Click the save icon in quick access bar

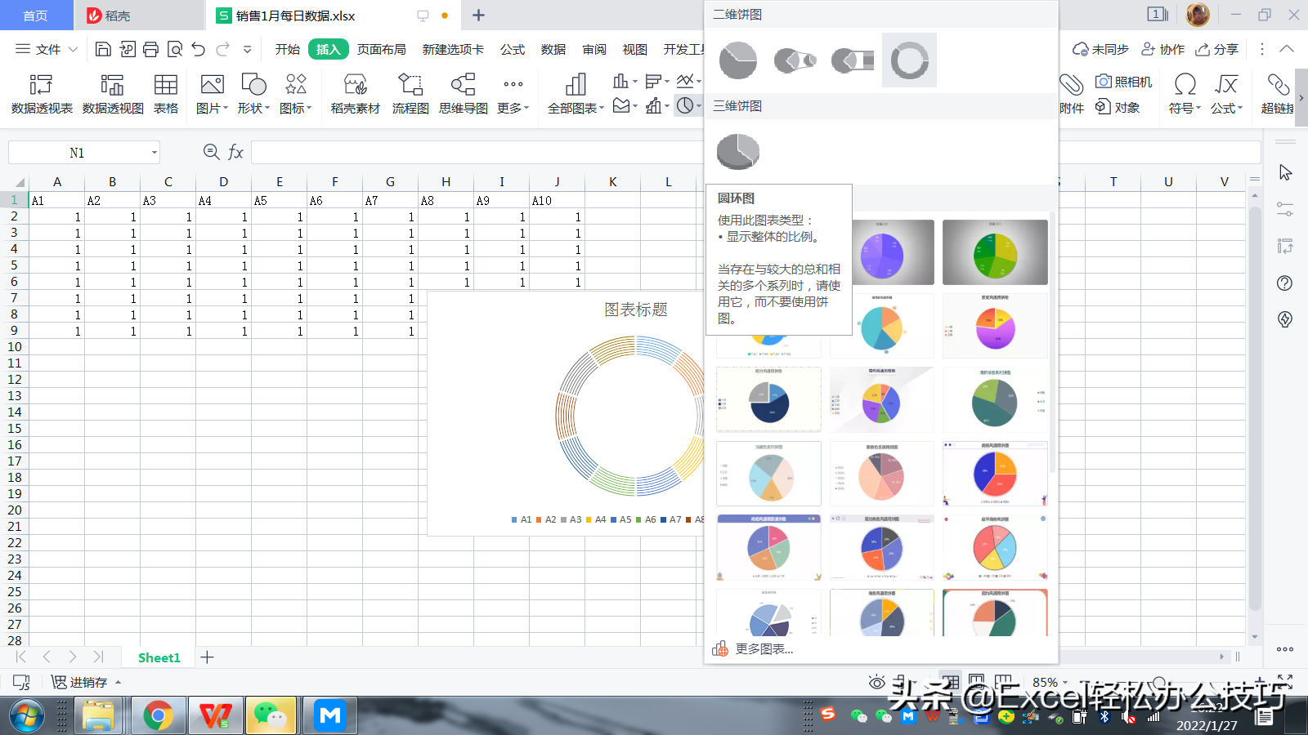coord(103,49)
